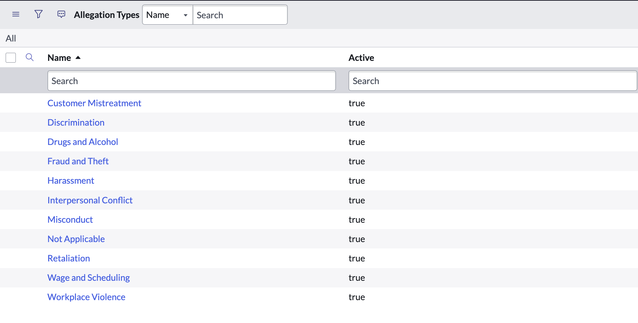Open the Harassment record
The height and width of the screenshot is (323, 638).
(x=71, y=180)
